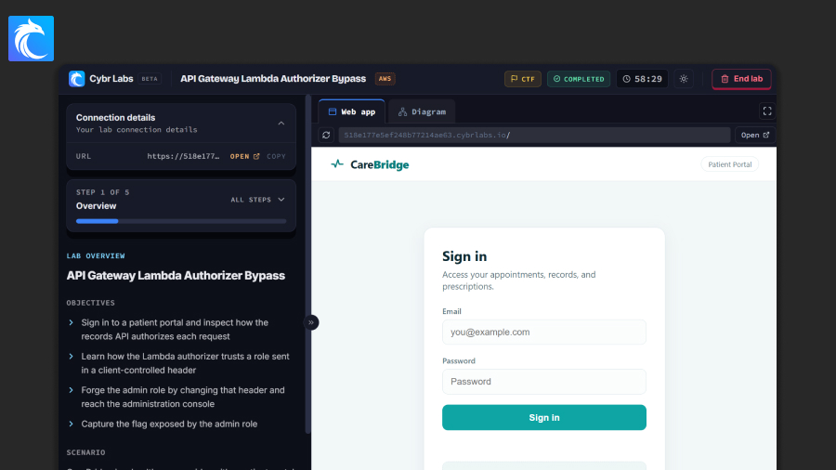Click the 'Capture the flag' objective

tap(169, 424)
